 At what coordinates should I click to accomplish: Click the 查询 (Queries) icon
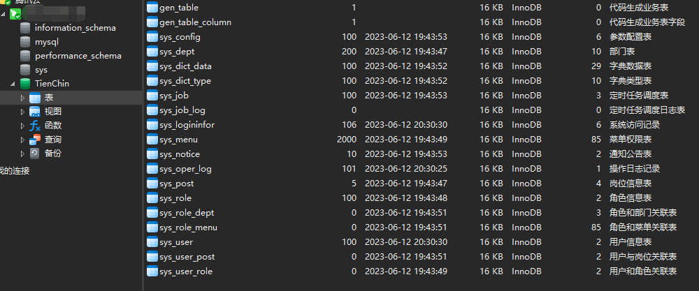[x=35, y=140]
